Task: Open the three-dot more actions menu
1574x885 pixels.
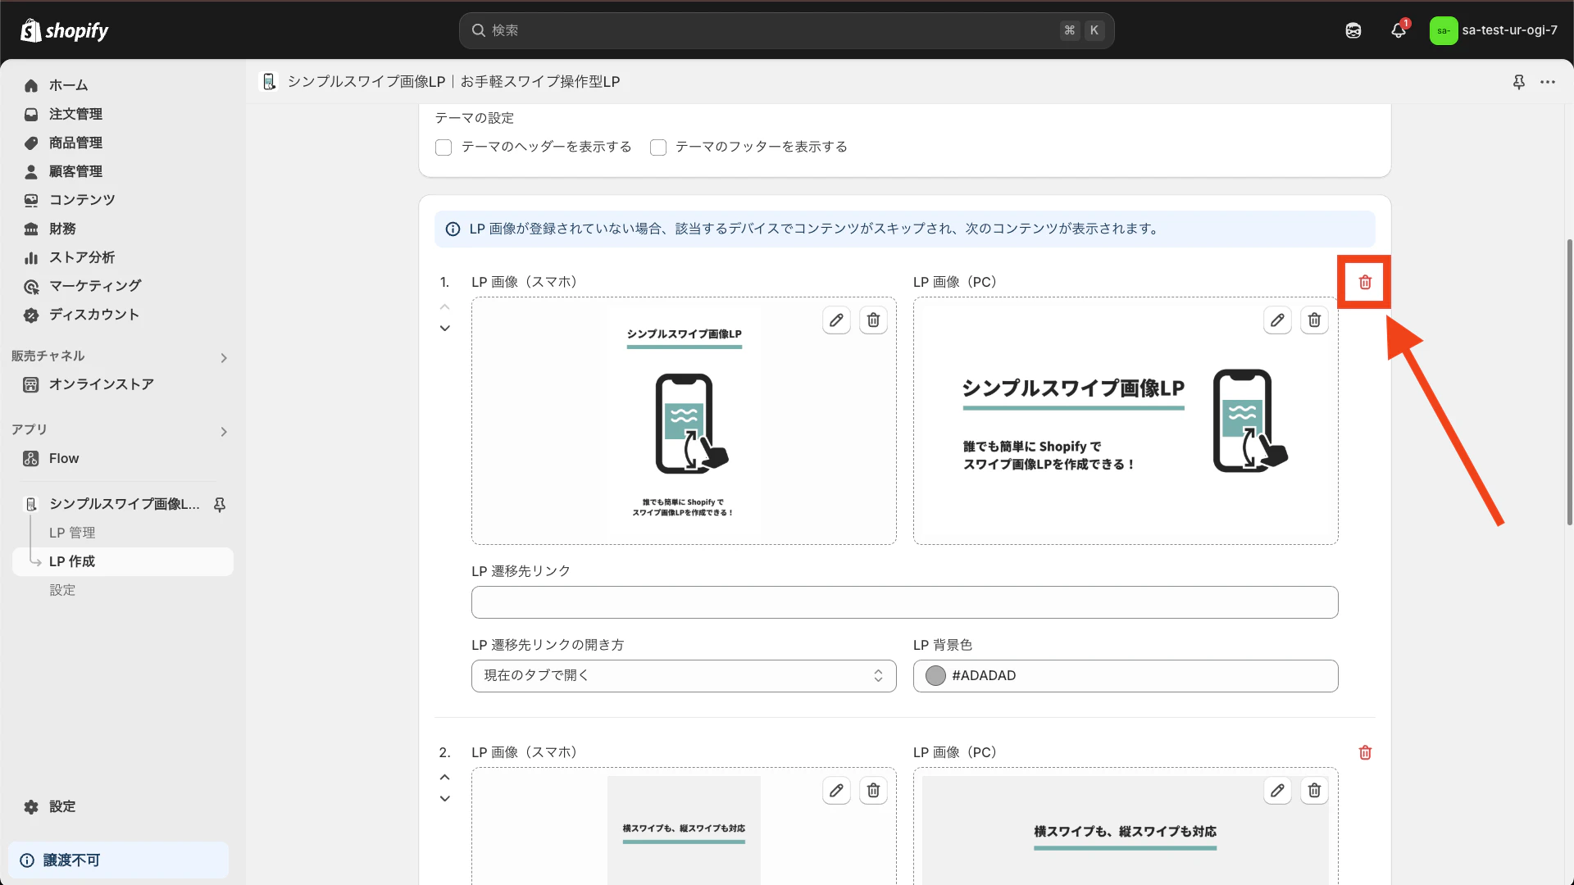Action: coord(1548,82)
